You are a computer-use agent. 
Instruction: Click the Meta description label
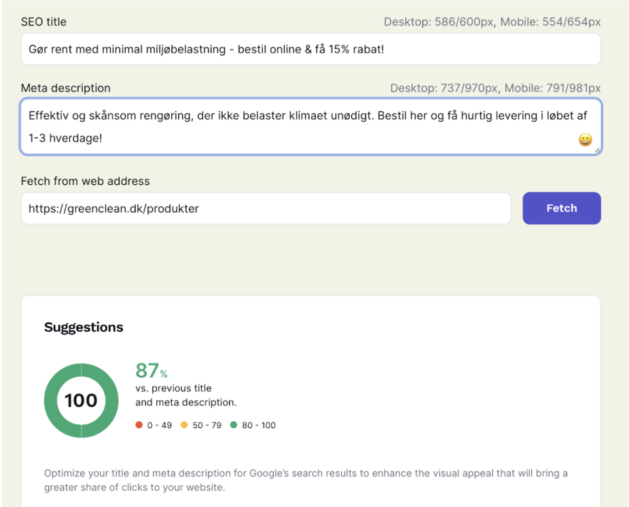[65, 88]
